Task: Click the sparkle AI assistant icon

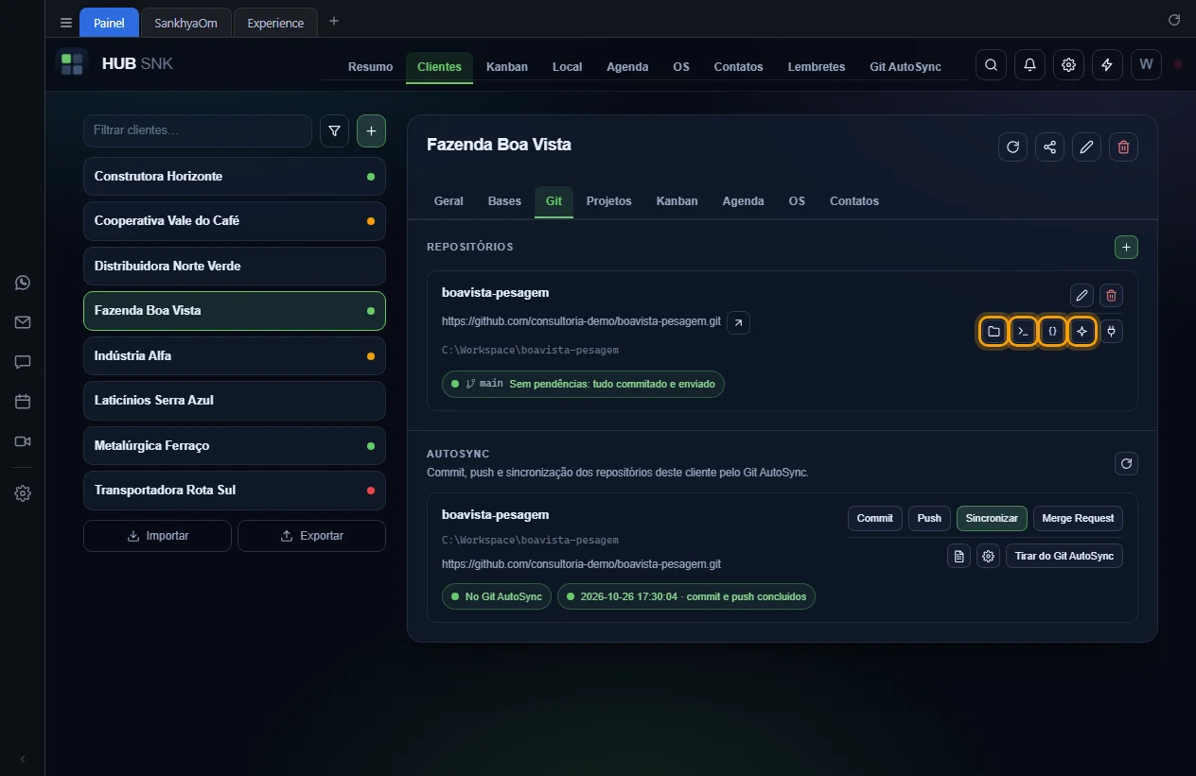Action: 1082,332
